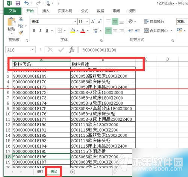Switch to the 数据 Data tab
188x177 pixels.
click(x=100, y=11)
